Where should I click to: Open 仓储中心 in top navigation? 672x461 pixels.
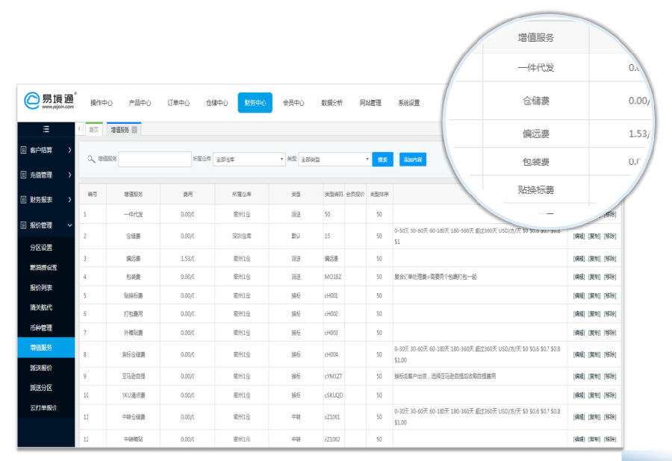pos(217,103)
